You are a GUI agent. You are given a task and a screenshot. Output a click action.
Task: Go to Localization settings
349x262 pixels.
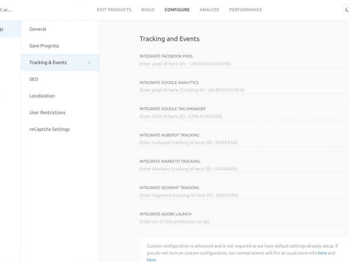click(42, 96)
